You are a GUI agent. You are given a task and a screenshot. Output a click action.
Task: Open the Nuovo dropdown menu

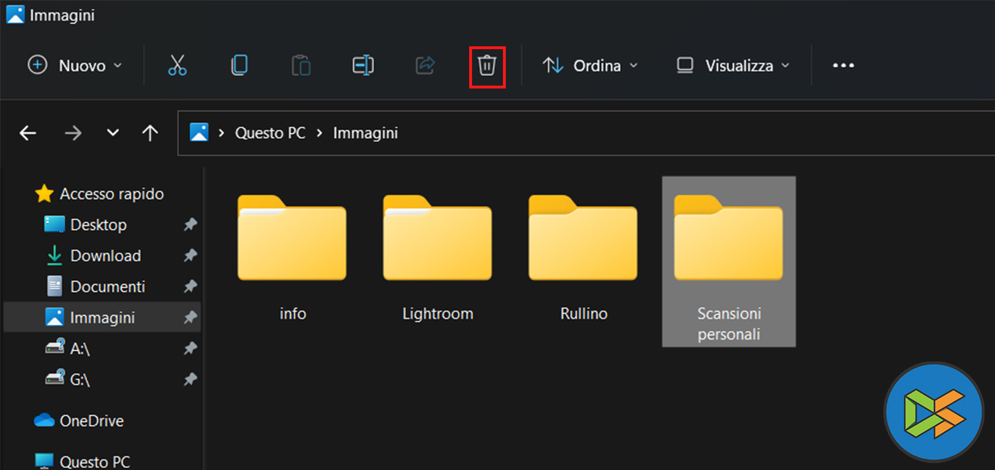[75, 66]
